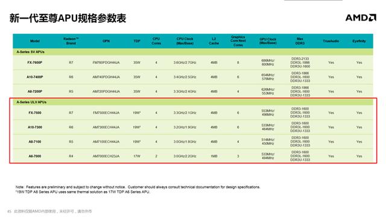This screenshot has width=386, height=217.
Task: Click the AMD logo in the corner
Action: click(361, 17)
